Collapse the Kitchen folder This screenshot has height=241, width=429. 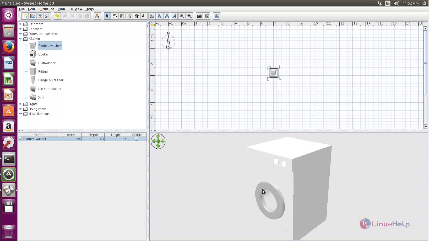coord(21,39)
